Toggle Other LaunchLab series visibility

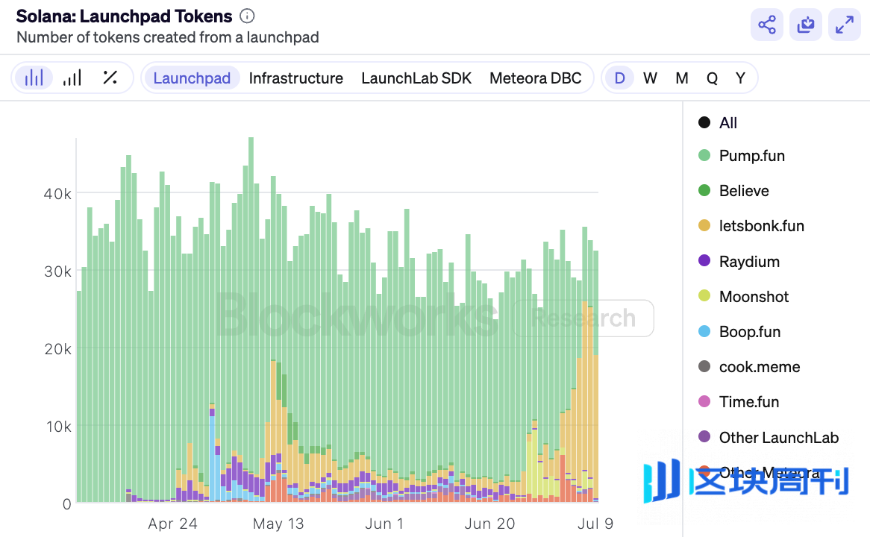click(x=769, y=437)
